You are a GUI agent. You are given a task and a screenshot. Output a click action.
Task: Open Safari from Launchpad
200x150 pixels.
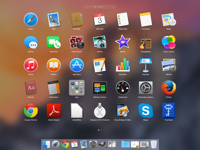31,20
